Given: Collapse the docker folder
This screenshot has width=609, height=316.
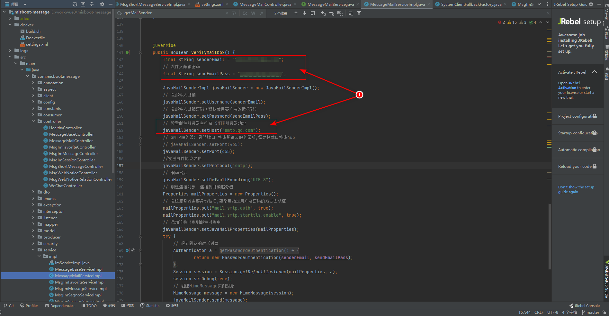Looking at the screenshot, I should tap(10, 25).
